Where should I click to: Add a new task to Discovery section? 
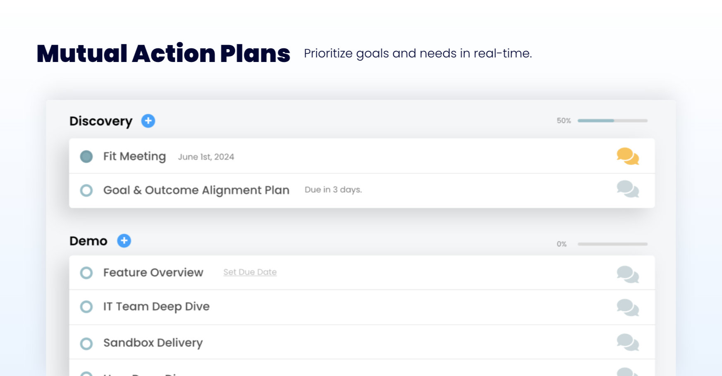pos(148,121)
